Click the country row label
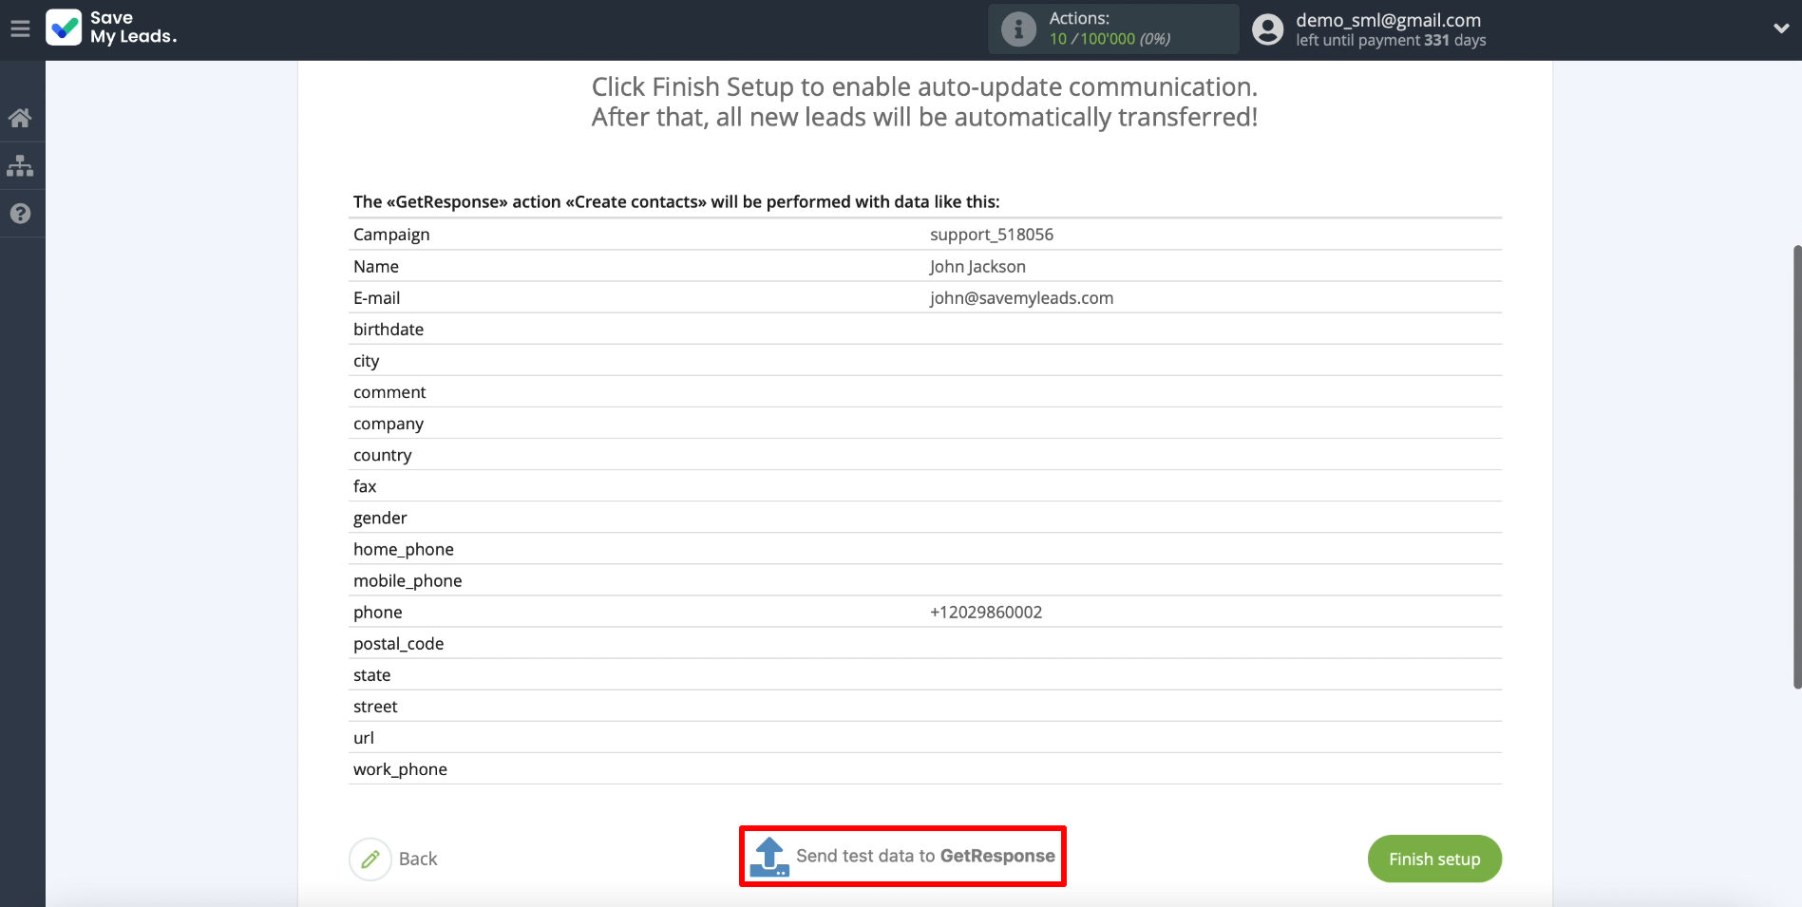Screen dimensions: 1802x907 coord(382,455)
